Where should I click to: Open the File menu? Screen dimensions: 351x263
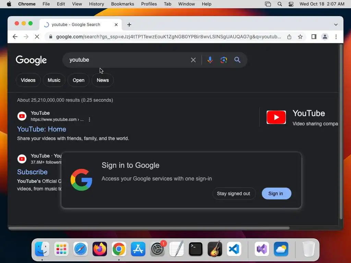(46, 4)
